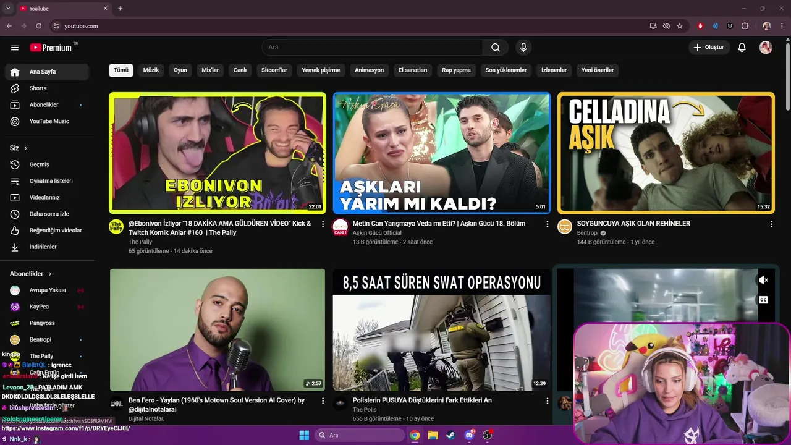Viewport: 791px width, 445px height.
Task: Open Videolarınız
Action: (47, 198)
